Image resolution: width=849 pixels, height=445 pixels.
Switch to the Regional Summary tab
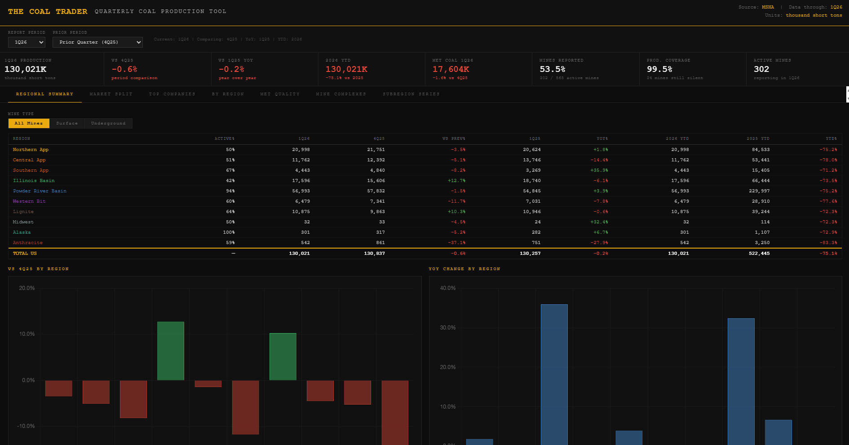tap(45, 94)
